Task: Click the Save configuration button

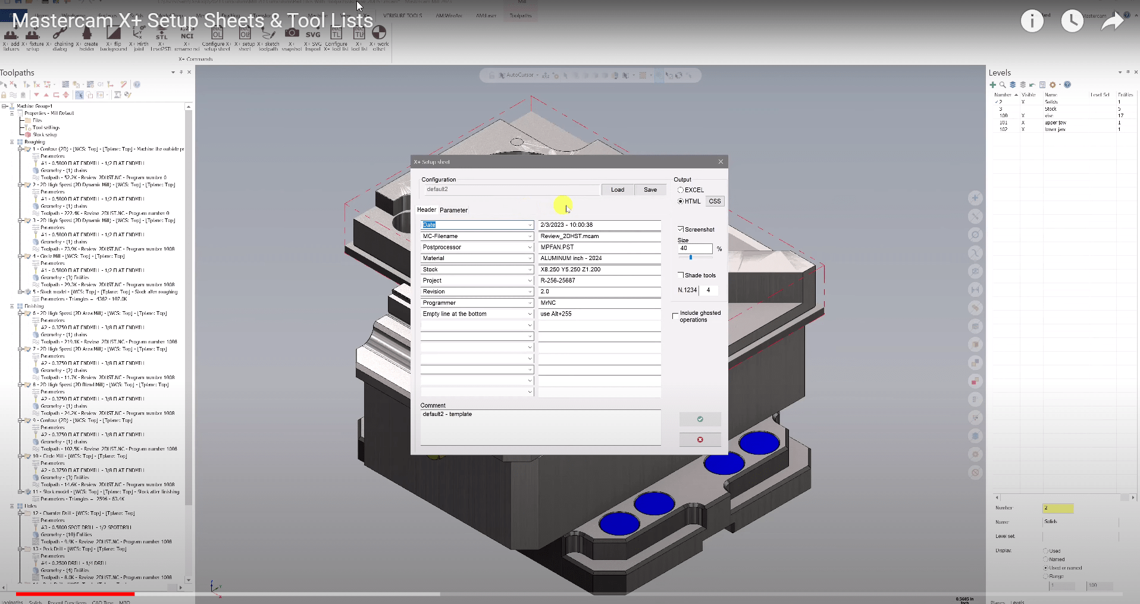Action: tap(650, 190)
